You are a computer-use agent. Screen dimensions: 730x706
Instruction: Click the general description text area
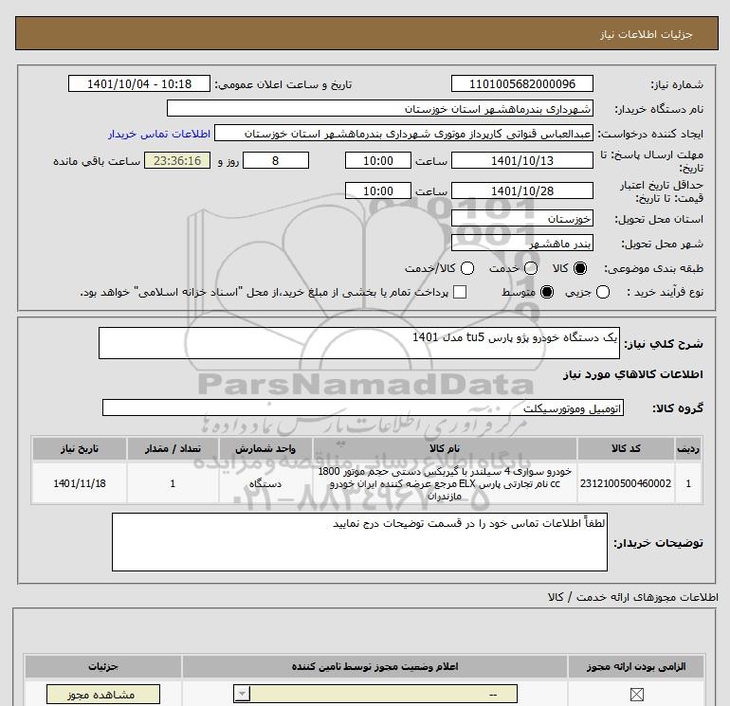point(359,343)
